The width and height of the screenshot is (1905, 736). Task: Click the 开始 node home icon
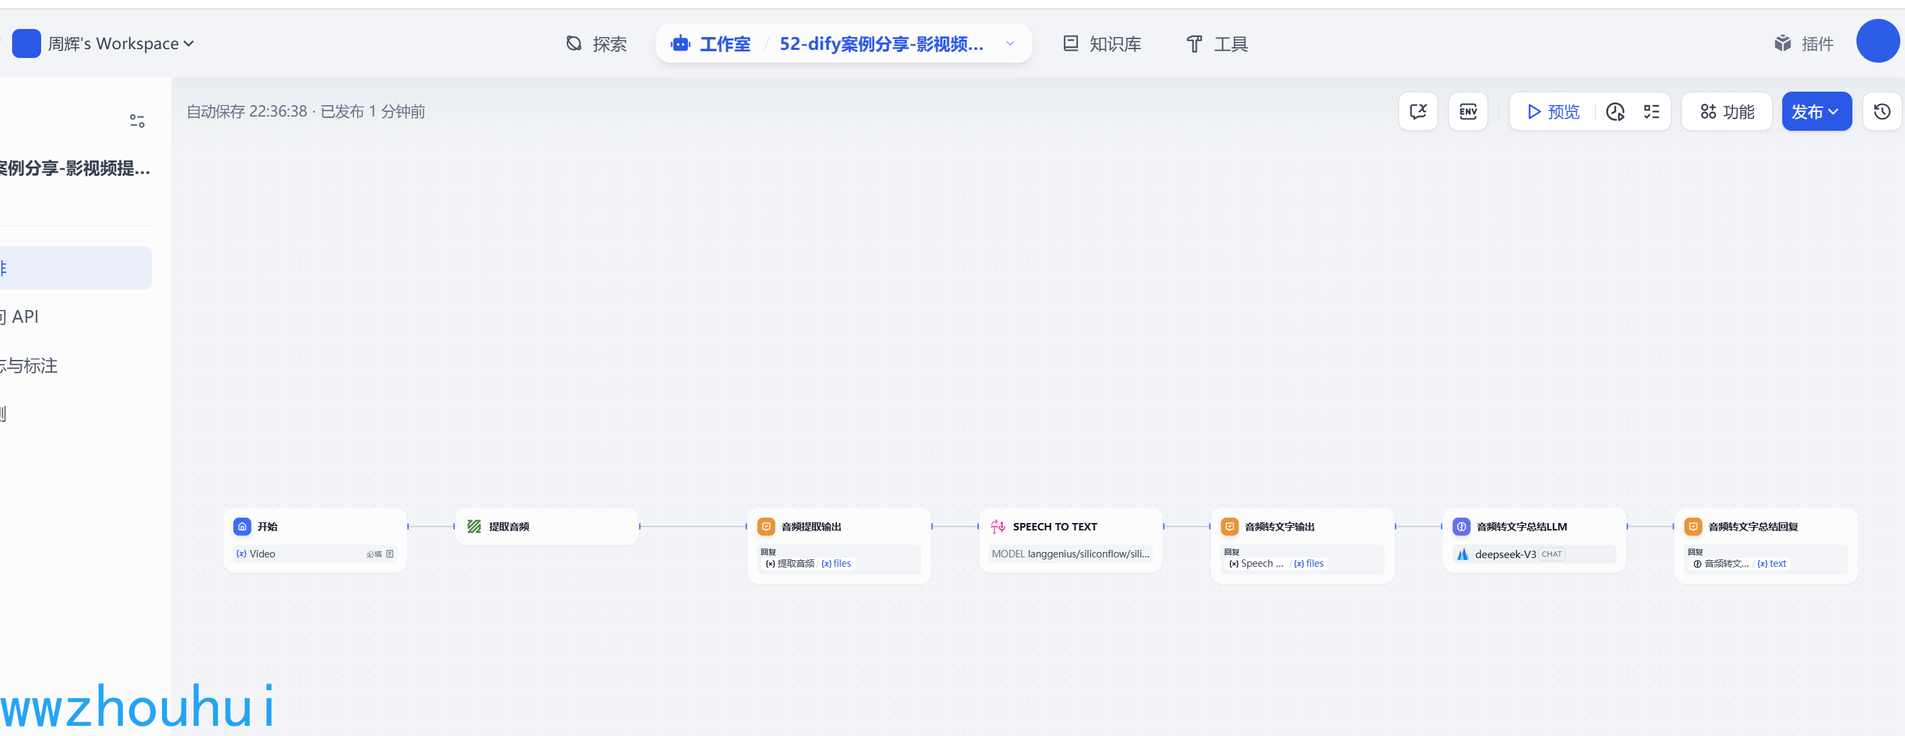point(241,526)
